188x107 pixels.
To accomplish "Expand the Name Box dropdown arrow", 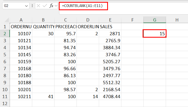I will coord(26,6).
